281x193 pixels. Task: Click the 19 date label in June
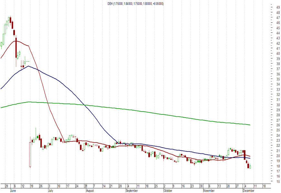click(32, 186)
